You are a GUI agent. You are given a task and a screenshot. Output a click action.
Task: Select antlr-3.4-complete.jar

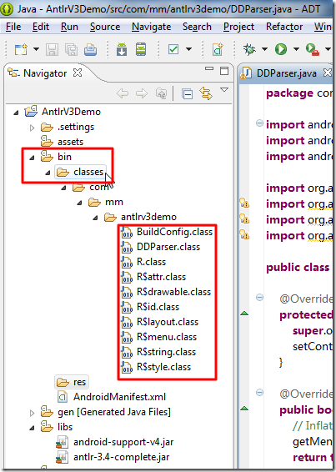122,457
